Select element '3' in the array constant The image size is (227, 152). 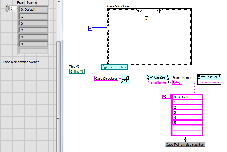click(187, 112)
